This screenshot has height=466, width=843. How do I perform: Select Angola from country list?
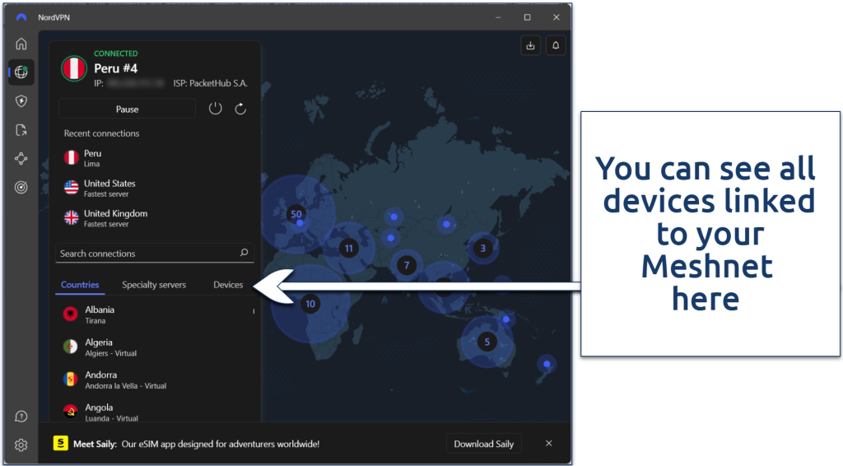click(x=153, y=412)
